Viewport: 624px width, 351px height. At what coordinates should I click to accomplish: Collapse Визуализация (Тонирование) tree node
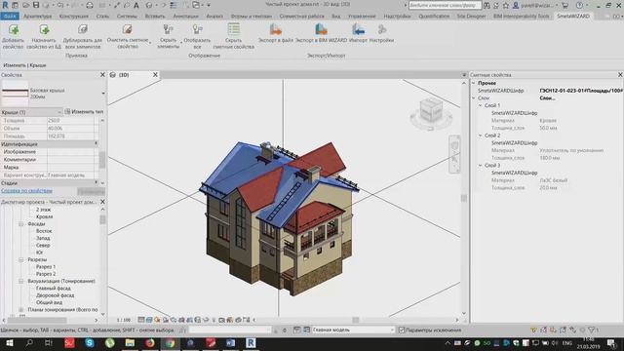21,281
